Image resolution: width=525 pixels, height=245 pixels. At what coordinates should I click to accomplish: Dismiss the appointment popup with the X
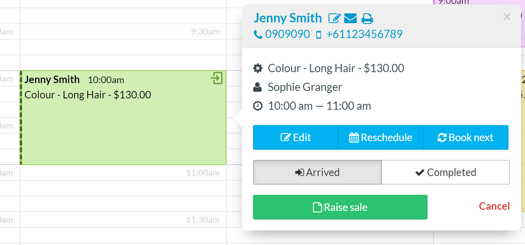507,16
